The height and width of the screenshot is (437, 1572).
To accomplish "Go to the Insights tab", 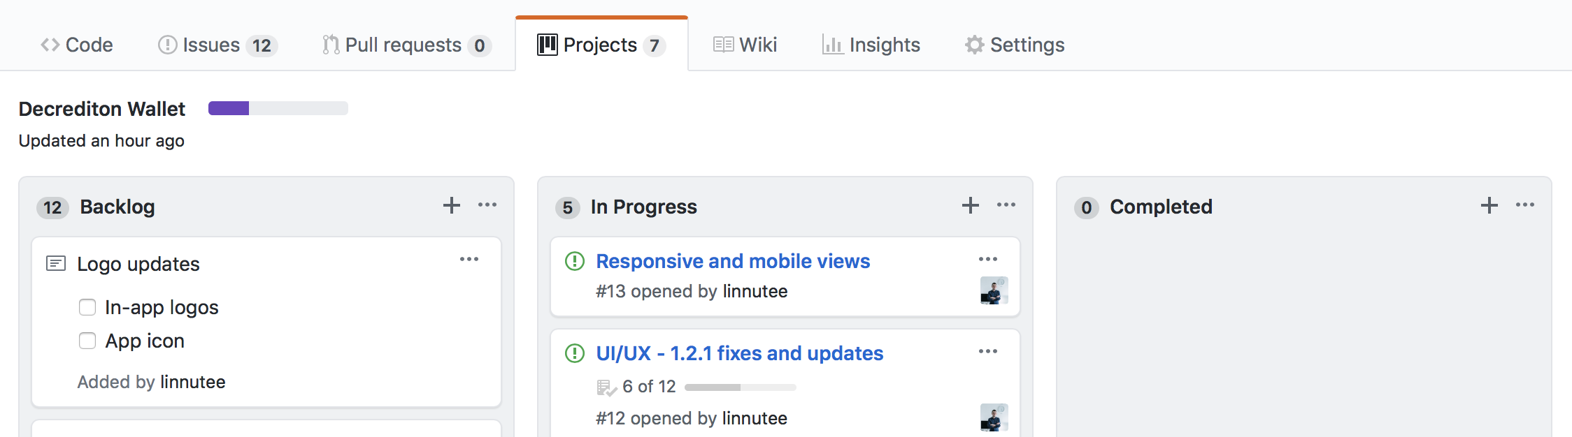I will tap(871, 45).
